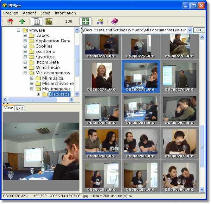Select thumbnail DSC00297.JPG
Image resolution: width=211 pixels, height=204 pixels.
click(x=180, y=143)
